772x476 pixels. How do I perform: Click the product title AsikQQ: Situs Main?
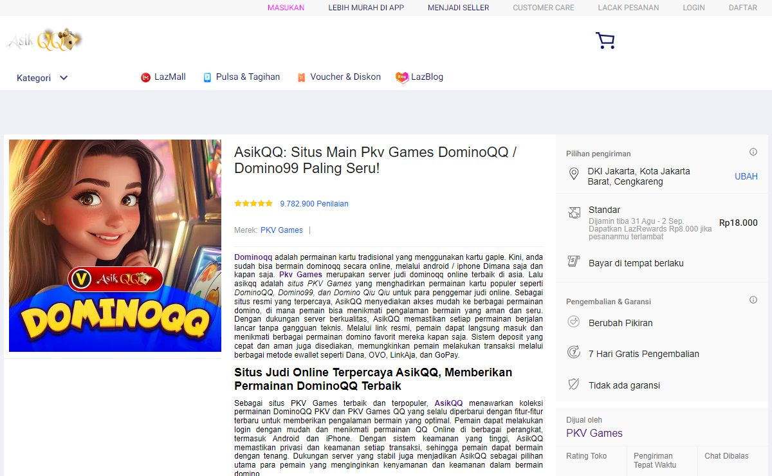(x=375, y=160)
